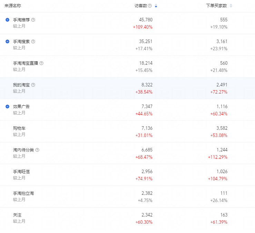Expand the 手淘推荐 row
255x233 pixels.
pyautogui.click(x=7, y=20)
